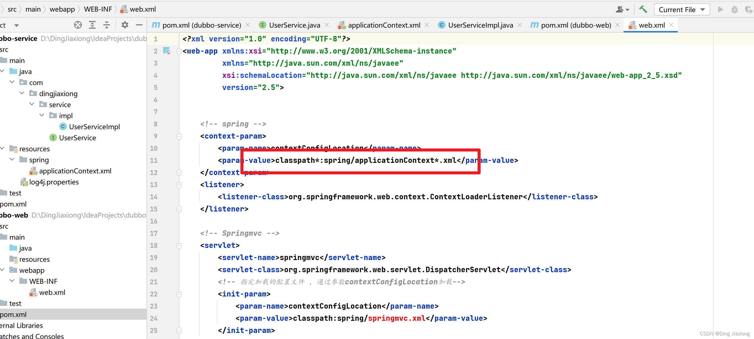754x339 pixels.
Task: Click the ContextLoaderListener class name text
Action: [x=476, y=197]
